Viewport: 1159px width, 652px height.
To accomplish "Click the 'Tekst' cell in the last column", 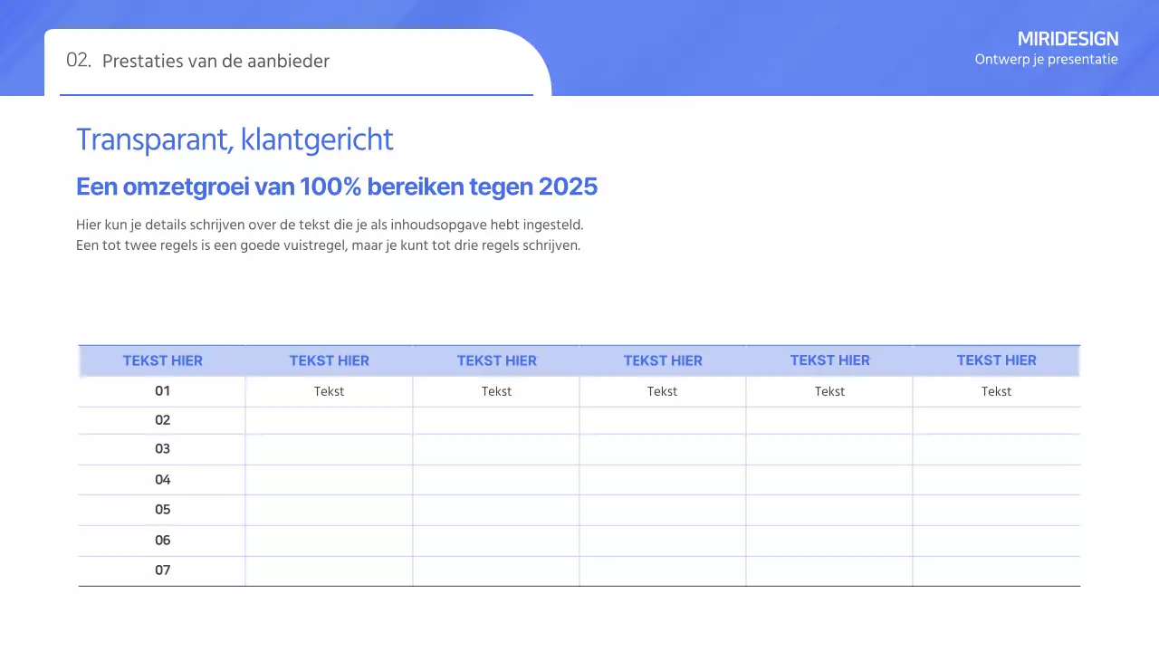I will [996, 391].
